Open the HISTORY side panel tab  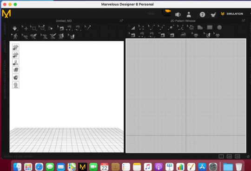[x=5, y=46]
